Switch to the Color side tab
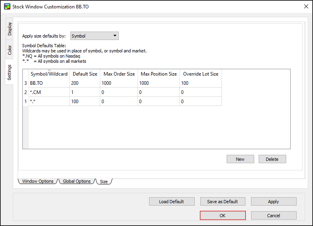313x226 pixels. 10,50
